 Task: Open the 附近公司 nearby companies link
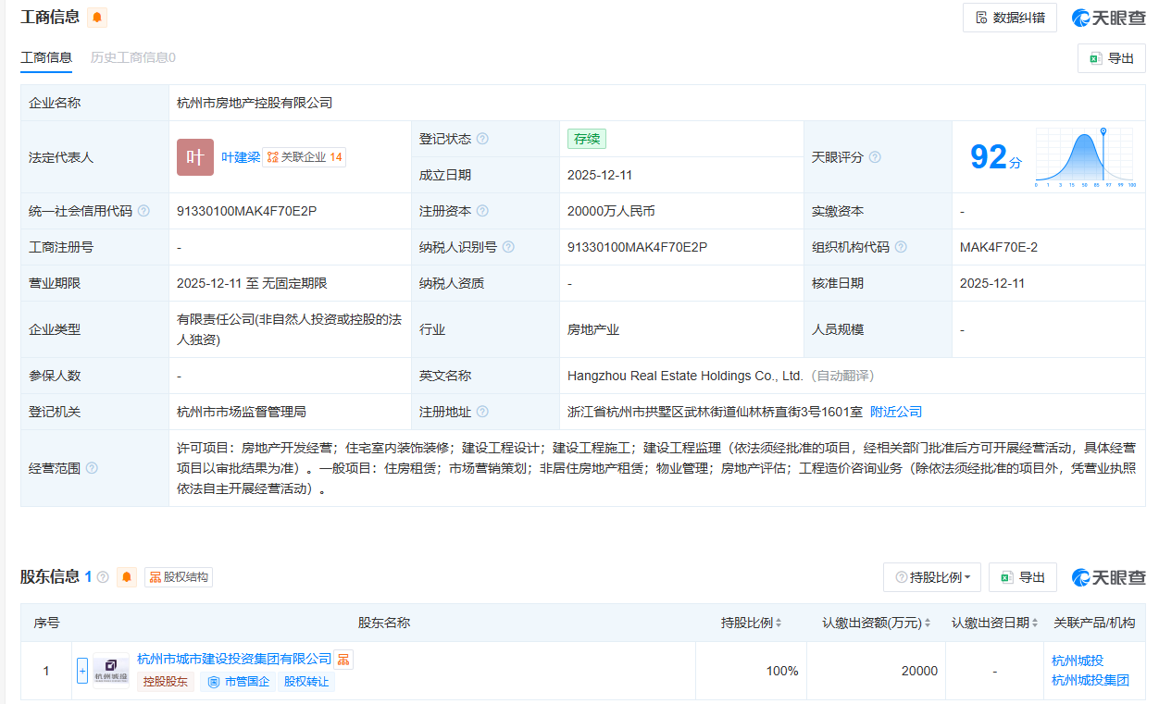893,411
